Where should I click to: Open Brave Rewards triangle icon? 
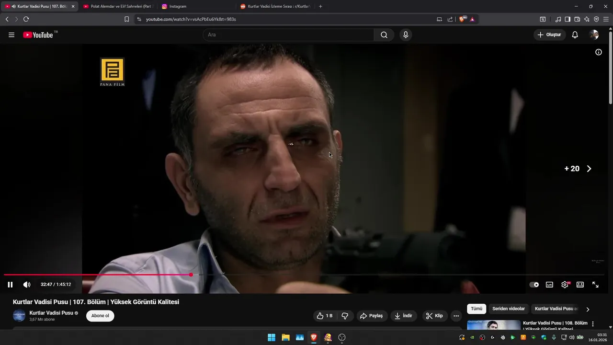[x=472, y=19]
